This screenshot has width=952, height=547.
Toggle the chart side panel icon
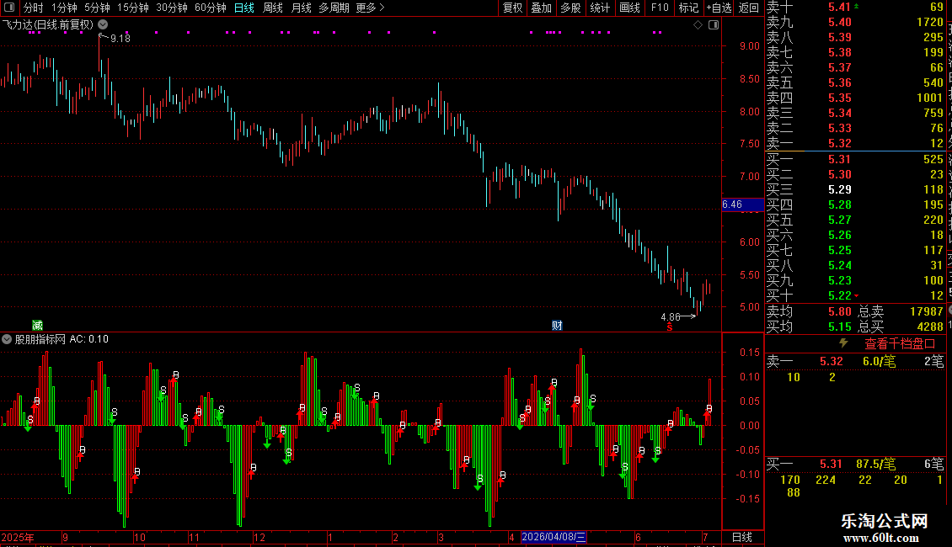(714, 25)
